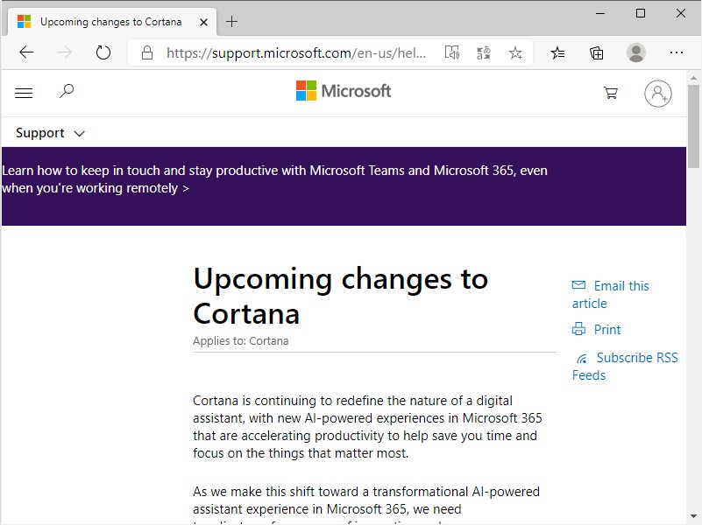This screenshot has height=525, width=702.
Task: Add this page to favorites with the star
Action: click(515, 52)
